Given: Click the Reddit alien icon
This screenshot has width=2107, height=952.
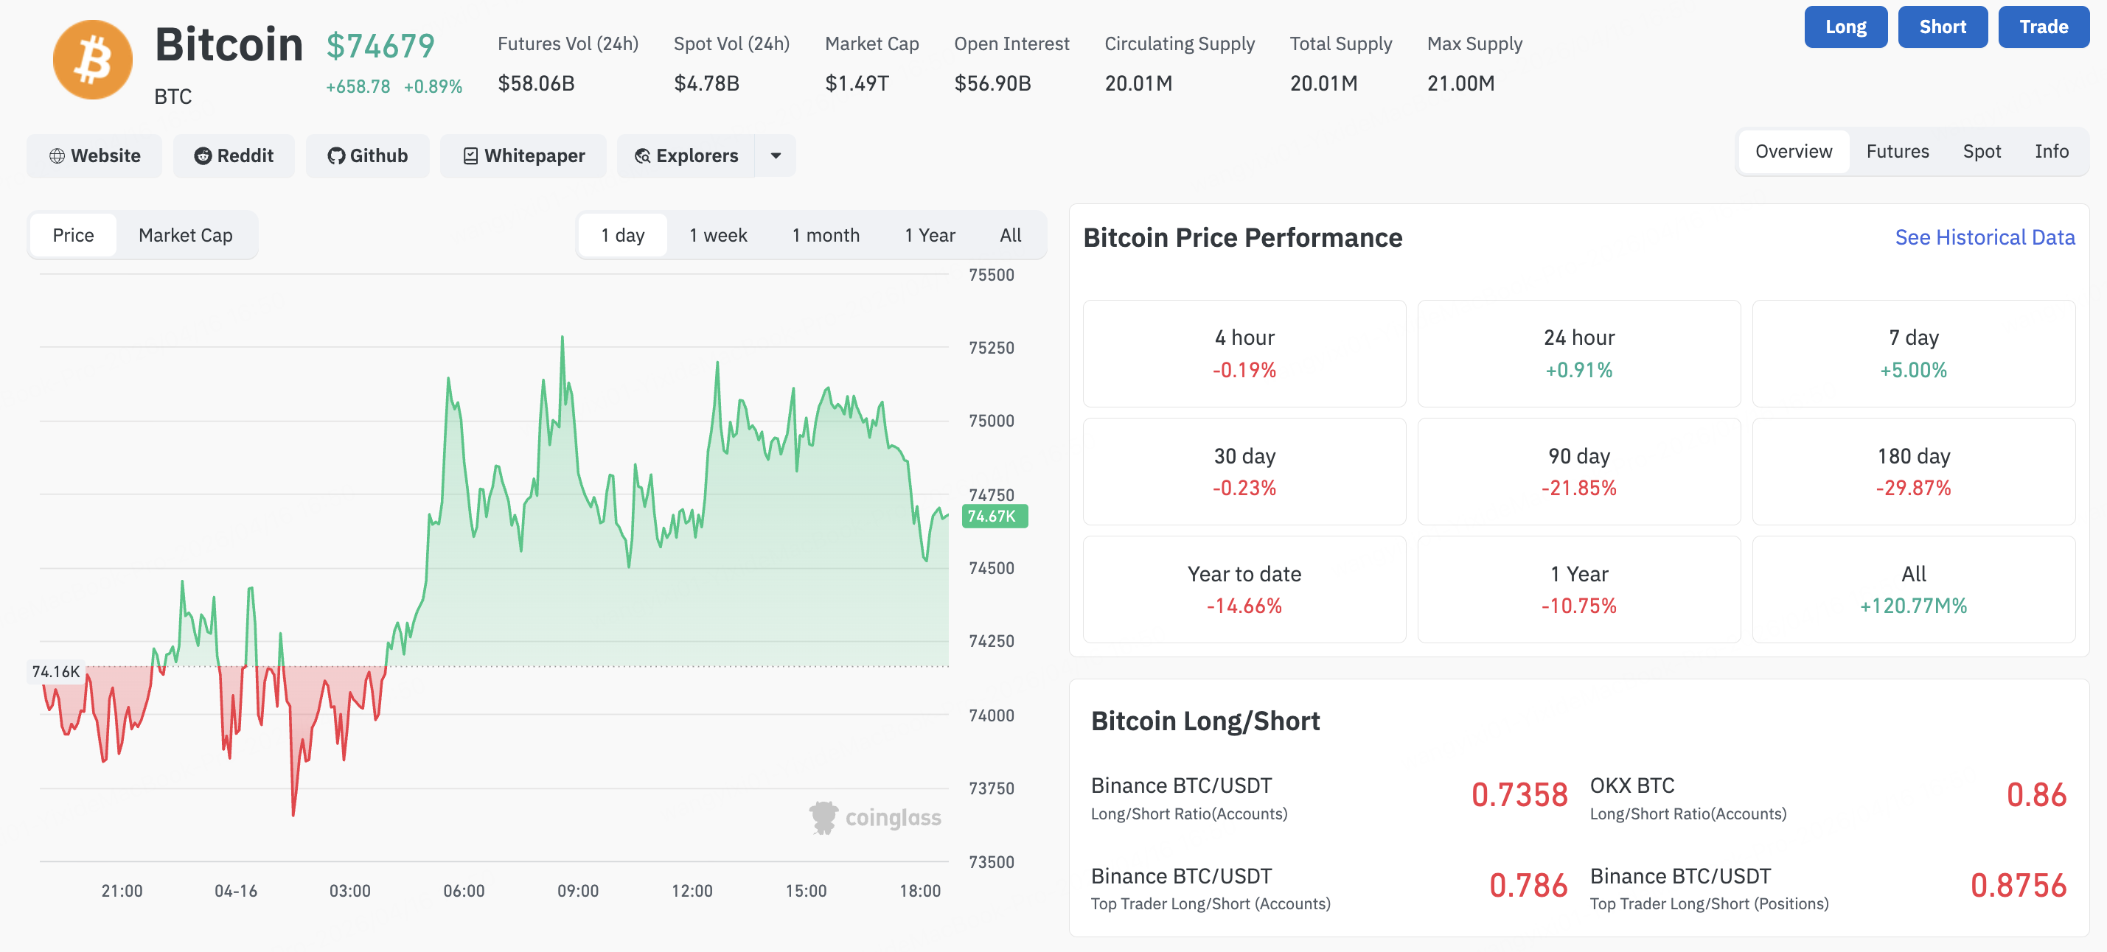Looking at the screenshot, I should point(202,156).
